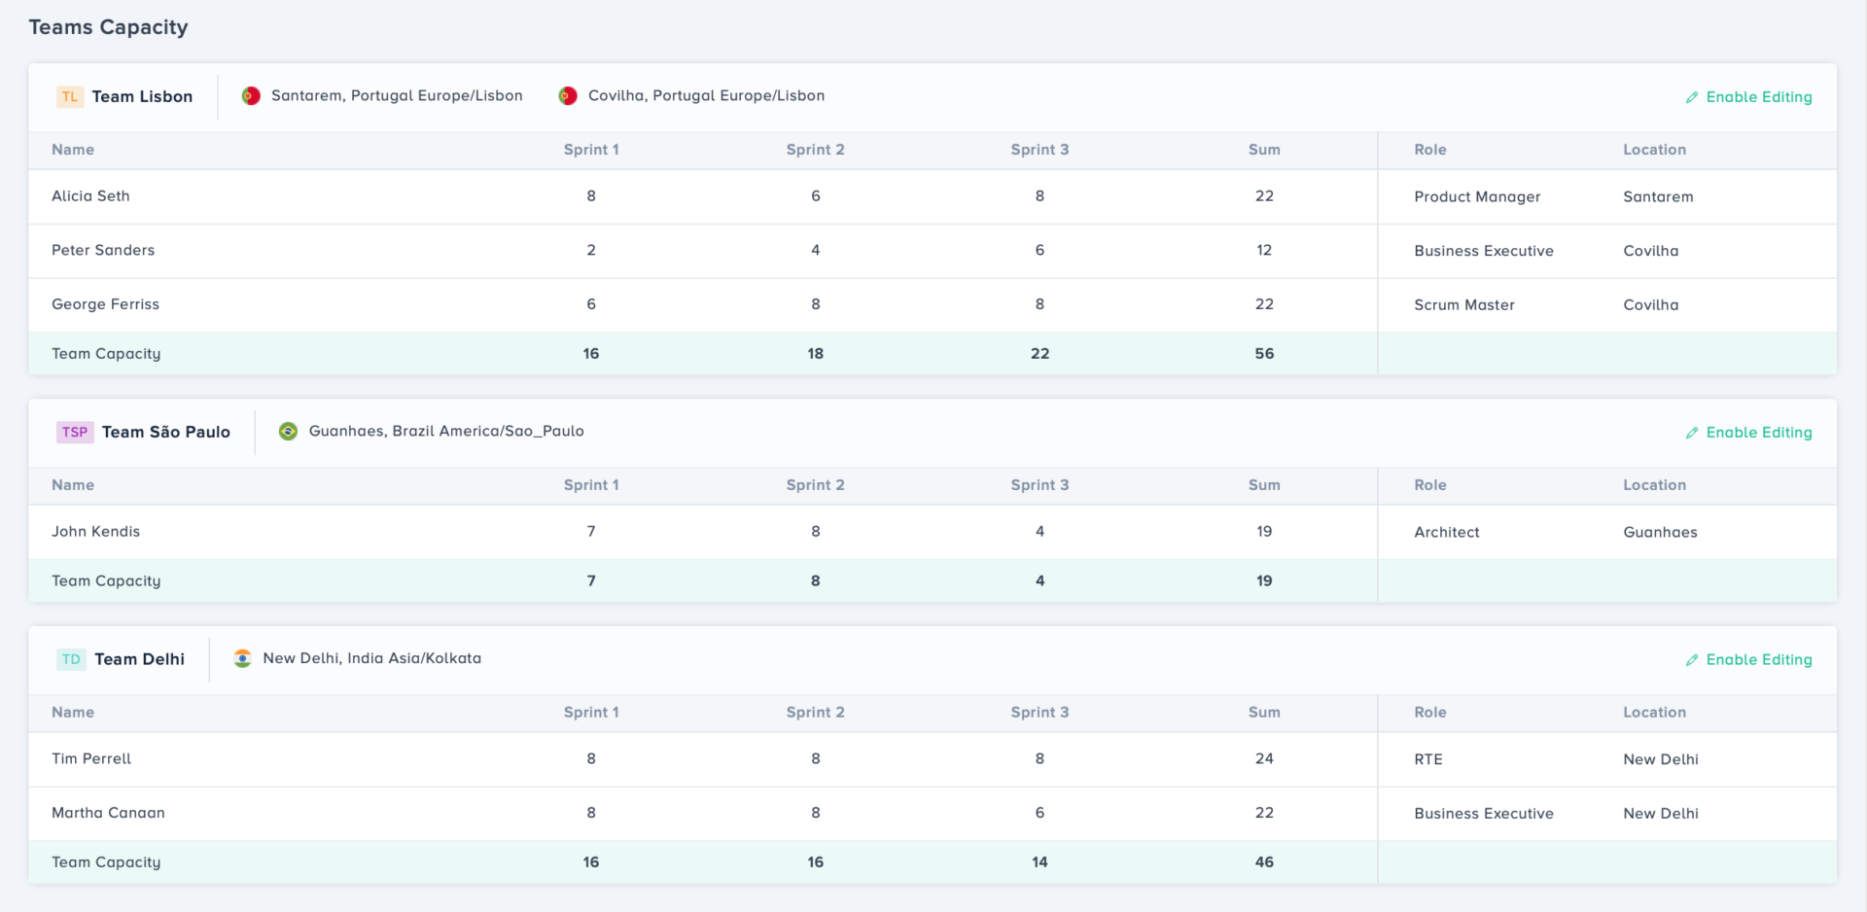Select the TSP badge for Team São Paulo
1867x912 pixels.
click(75, 432)
